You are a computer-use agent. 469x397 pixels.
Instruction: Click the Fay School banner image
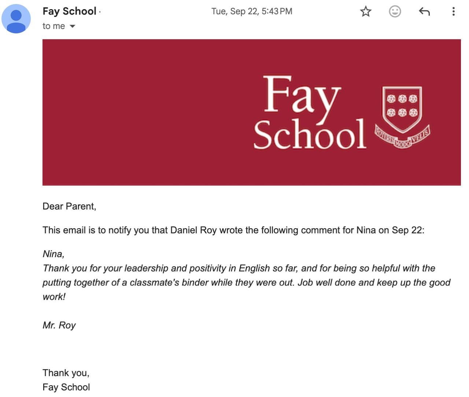[252, 112]
